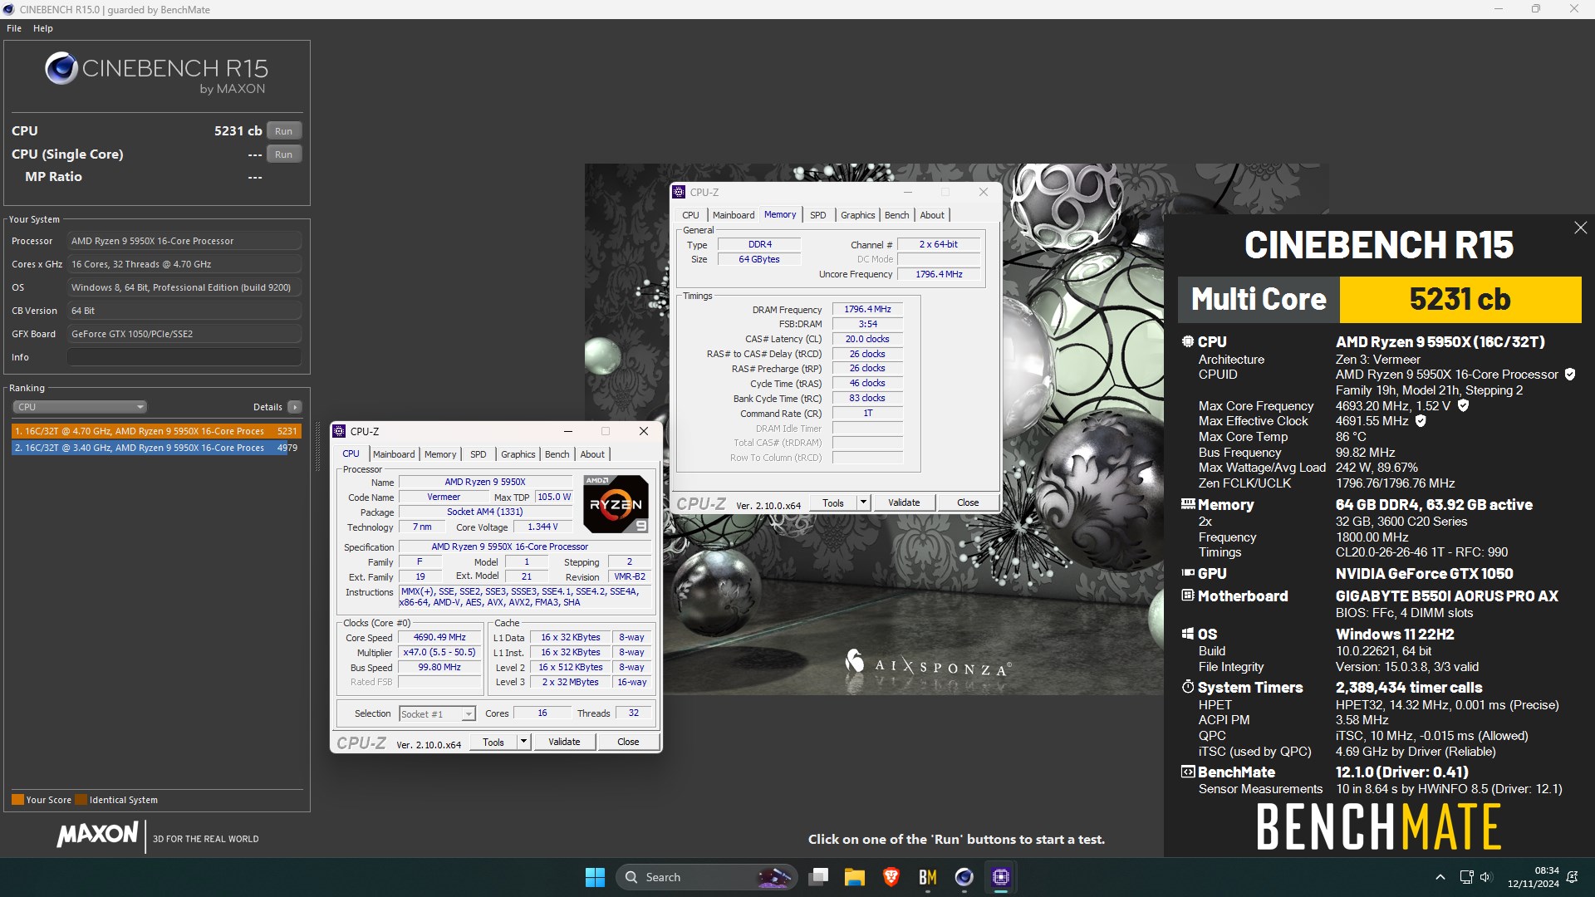The image size is (1595, 897).
Task: Click verified shield beside Max Core Frequency
Action: pos(1463,406)
